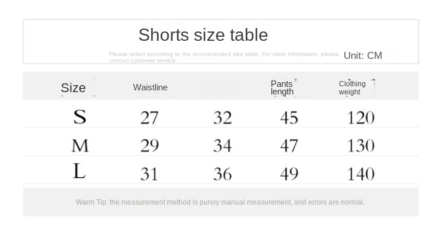This screenshot has height=239, width=447.
Task: Click pants length value 45
Action: point(289,118)
